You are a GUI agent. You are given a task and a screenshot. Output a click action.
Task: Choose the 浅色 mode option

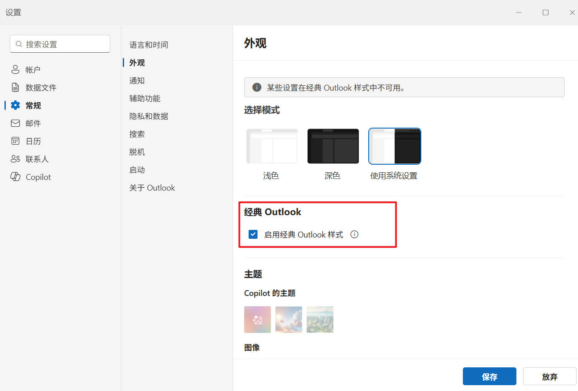tap(272, 146)
